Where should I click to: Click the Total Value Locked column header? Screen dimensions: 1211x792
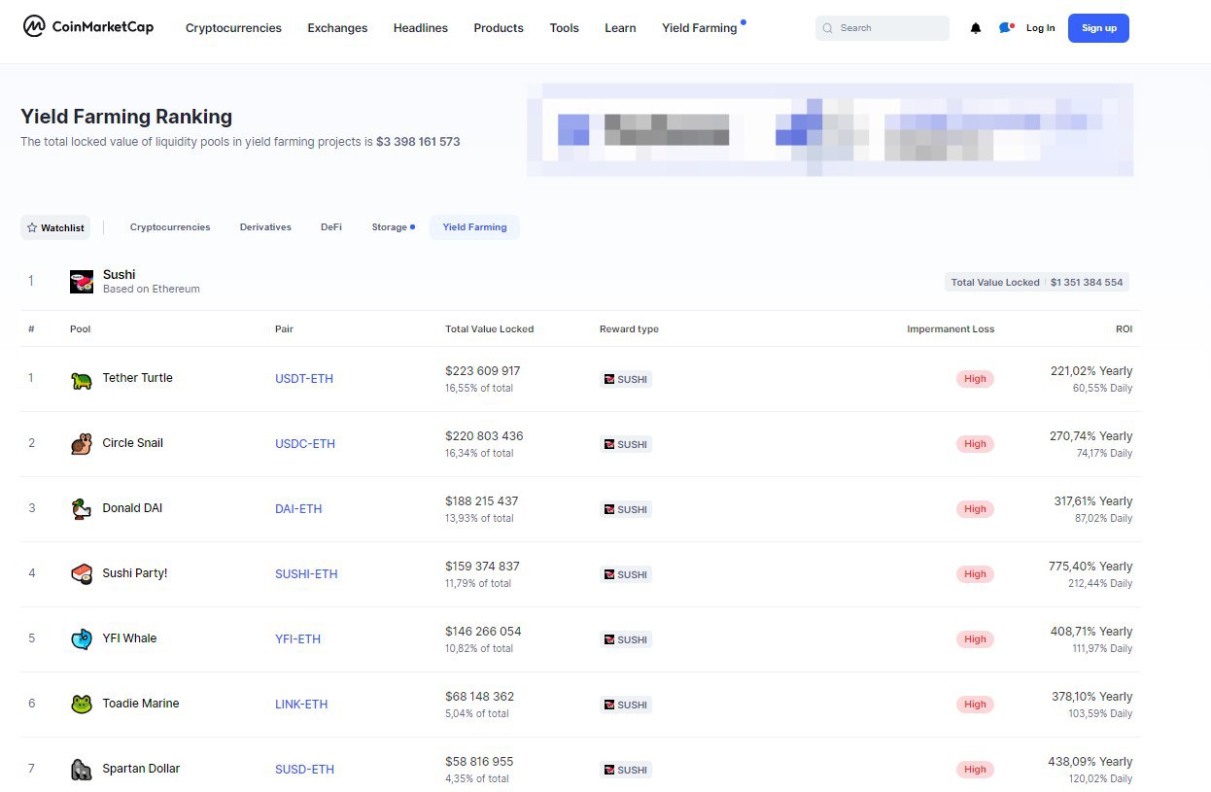[x=489, y=329]
